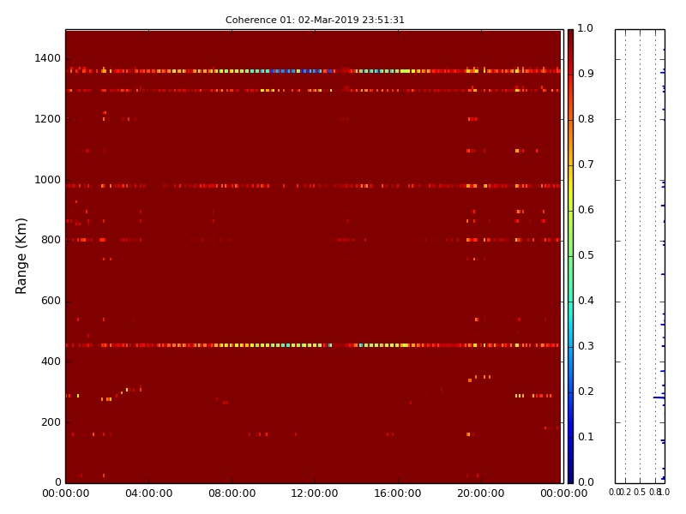
Task: Click the 400 range tick label
Action: tap(51, 362)
